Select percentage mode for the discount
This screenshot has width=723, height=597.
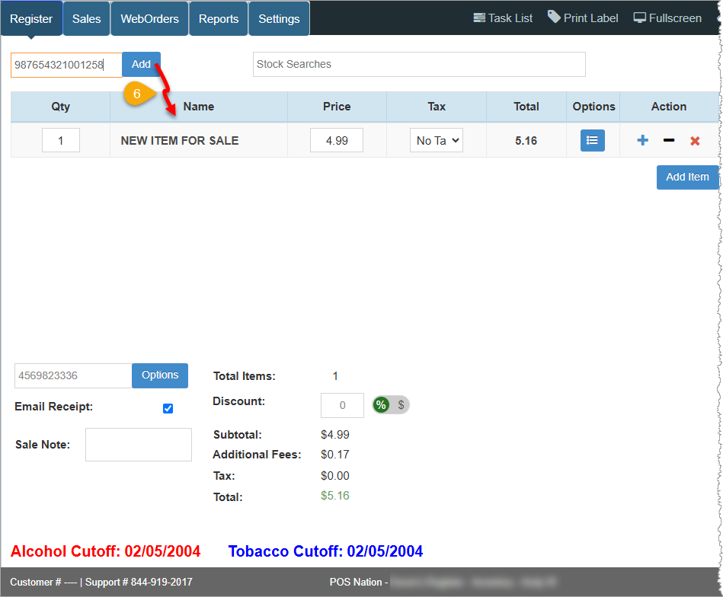[x=381, y=405]
